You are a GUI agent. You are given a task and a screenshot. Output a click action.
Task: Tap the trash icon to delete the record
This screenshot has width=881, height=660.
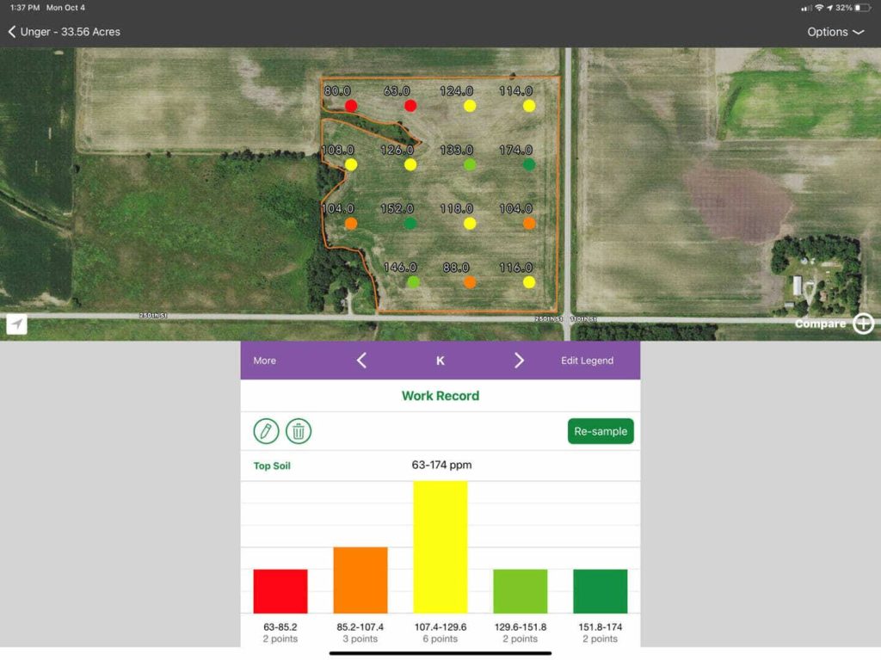299,431
